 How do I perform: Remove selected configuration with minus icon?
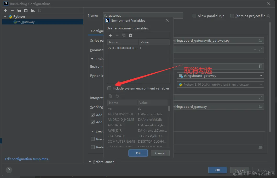(x=12, y=11)
